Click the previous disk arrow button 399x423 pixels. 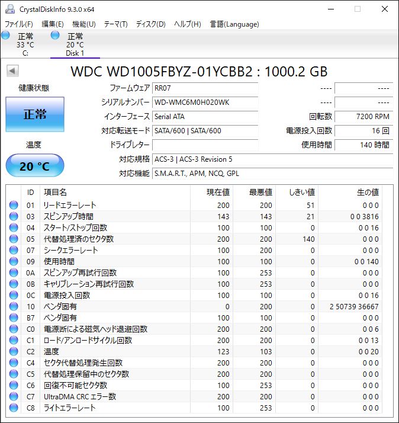coord(12,70)
